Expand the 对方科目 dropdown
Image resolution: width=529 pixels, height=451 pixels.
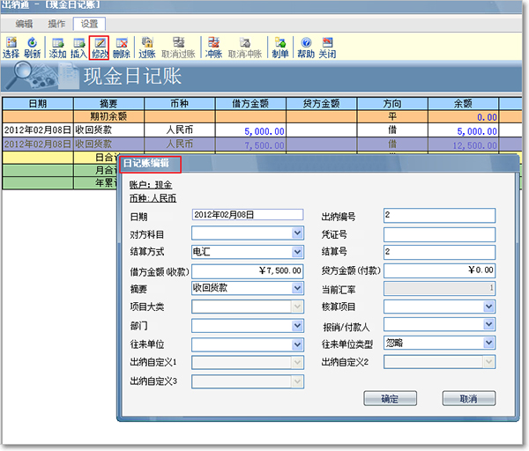[x=297, y=234]
